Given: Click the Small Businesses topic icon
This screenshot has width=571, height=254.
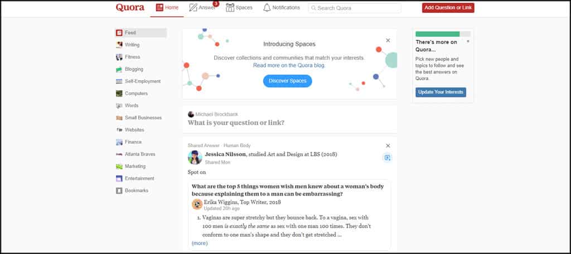Looking at the screenshot, I should [119, 118].
